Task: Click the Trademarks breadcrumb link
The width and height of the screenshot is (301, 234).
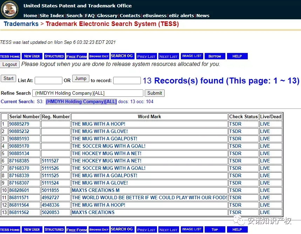Action: pos(21,24)
